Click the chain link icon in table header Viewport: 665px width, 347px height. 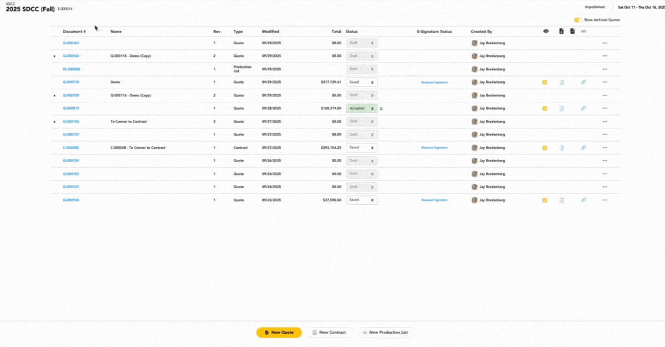[x=583, y=32]
